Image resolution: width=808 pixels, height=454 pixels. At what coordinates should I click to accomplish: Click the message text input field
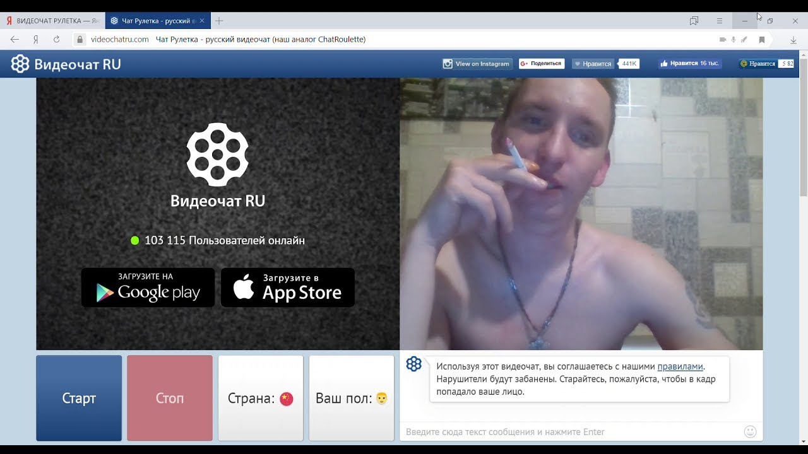(571, 432)
